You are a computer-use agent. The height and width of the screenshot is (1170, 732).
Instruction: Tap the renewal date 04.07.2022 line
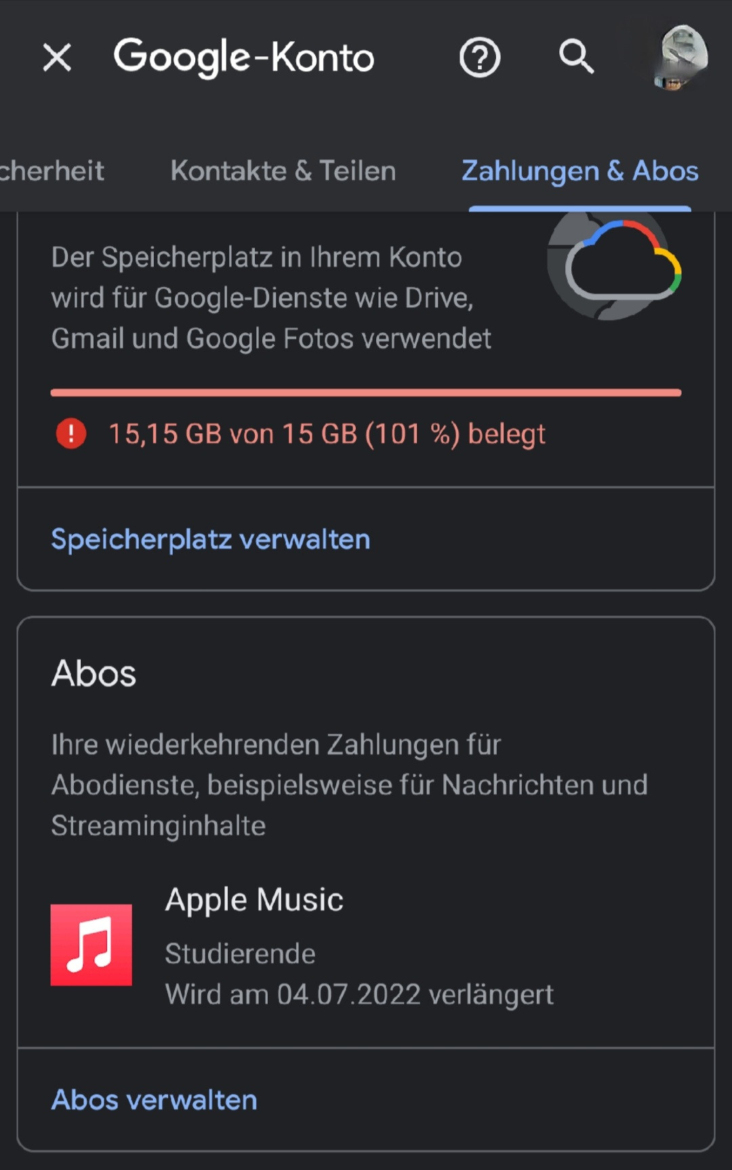(x=359, y=994)
